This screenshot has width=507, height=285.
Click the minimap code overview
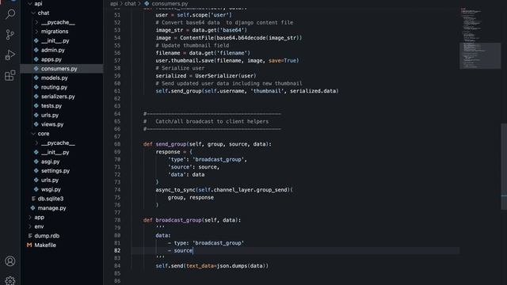click(480, 39)
